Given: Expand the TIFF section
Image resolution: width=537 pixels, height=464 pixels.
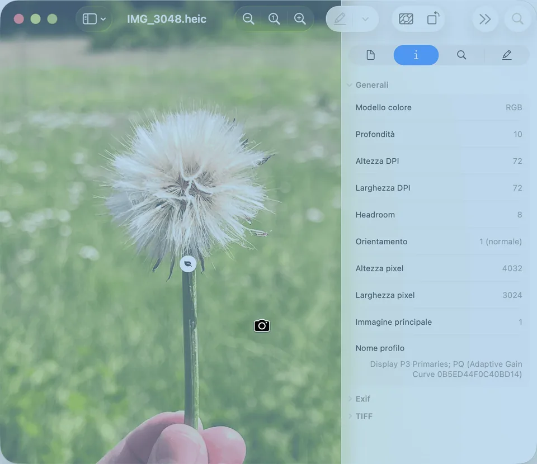Looking at the screenshot, I should tap(350, 416).
